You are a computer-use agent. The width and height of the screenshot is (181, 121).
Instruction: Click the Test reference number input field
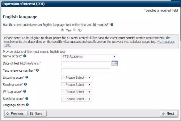point(86,71)
